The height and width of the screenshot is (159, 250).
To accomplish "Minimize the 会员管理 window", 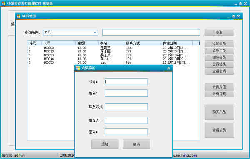I will click(x=229, y=17).
